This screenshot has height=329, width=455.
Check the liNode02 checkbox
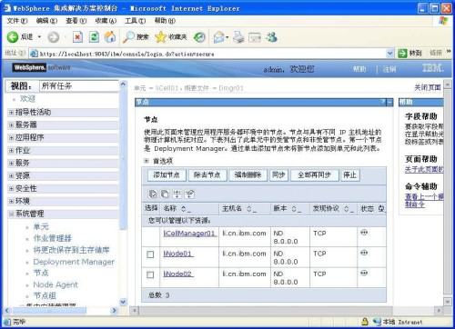coord(150,274)
